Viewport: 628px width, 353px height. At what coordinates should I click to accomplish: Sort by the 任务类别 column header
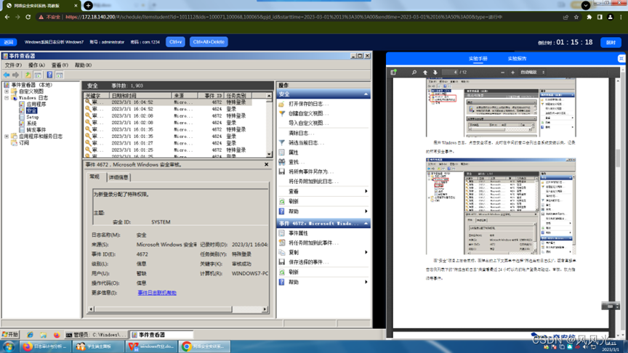[x=238, y=96]
